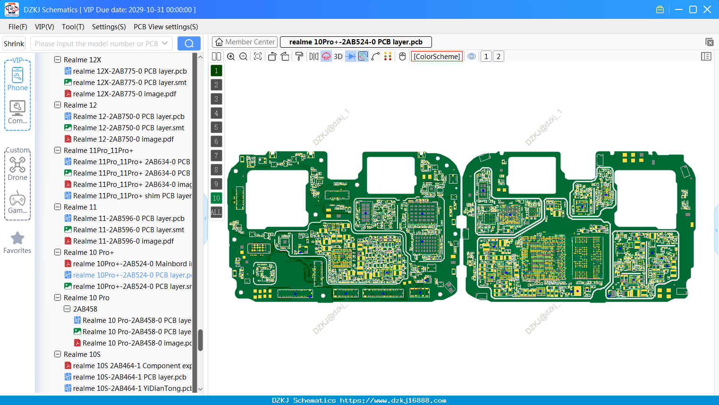The height and width of the screenshot is (405, 719).
Task: Select realme 10Pro+-2AB524-0 PCB layer.pcb tab
Action: [x=356, y=42]
